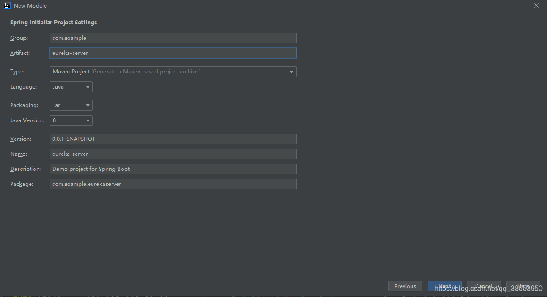Go back with the Previous button

pyautogui.click(x=405, y=286)
